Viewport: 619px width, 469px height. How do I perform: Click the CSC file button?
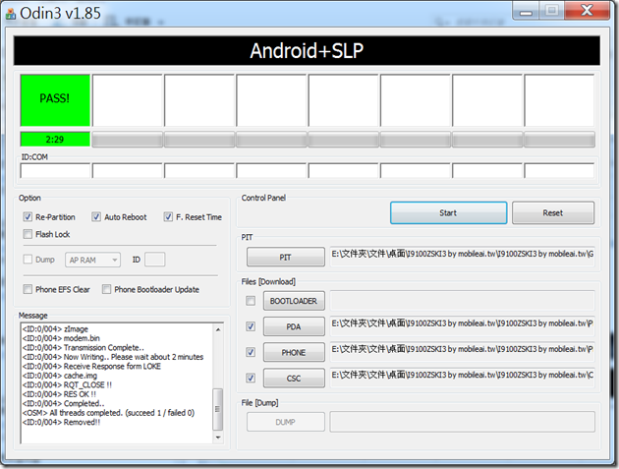coord(294,379)
